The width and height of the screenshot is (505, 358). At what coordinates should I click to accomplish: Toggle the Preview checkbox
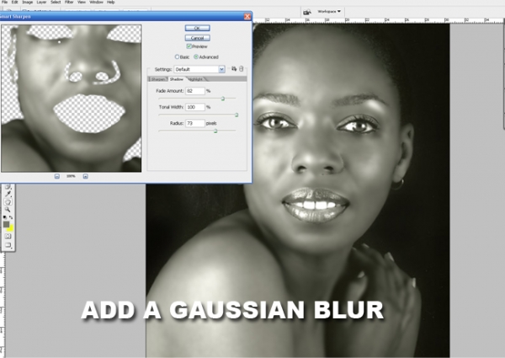tap(189, 46)
